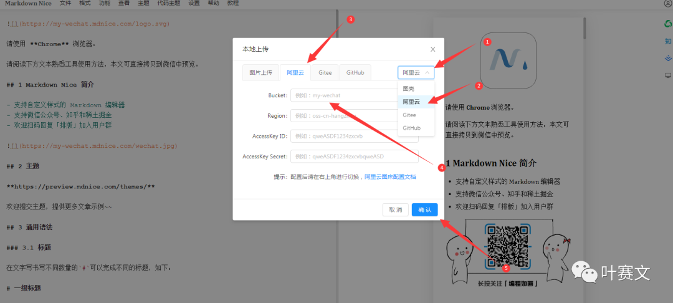Open the 阿里云 image host dropdown
The width and height of the screenshot is (673, 303).
pyautogui.click(x=416, y=72)
